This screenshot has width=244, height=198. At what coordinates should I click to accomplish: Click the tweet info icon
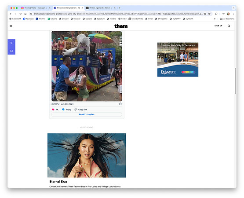(x=120, y=104)
